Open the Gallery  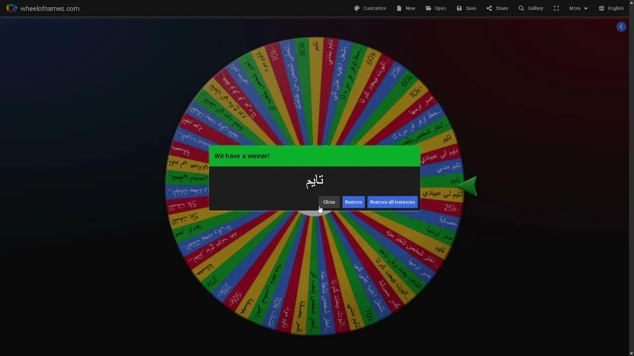pyautogui.click(x=530, y=8)
